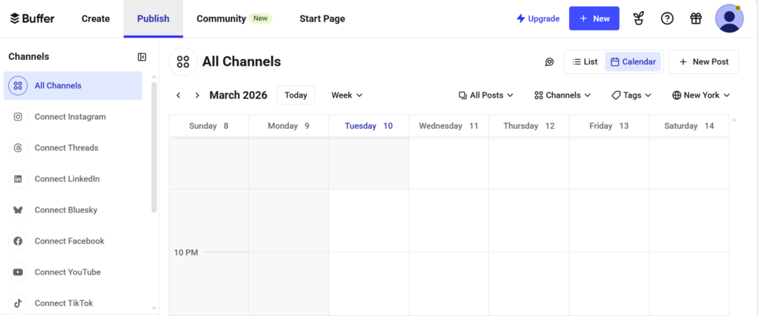Click the Bluesky butterfly icon
Viewport: 759px width, 316px height.
18,210
